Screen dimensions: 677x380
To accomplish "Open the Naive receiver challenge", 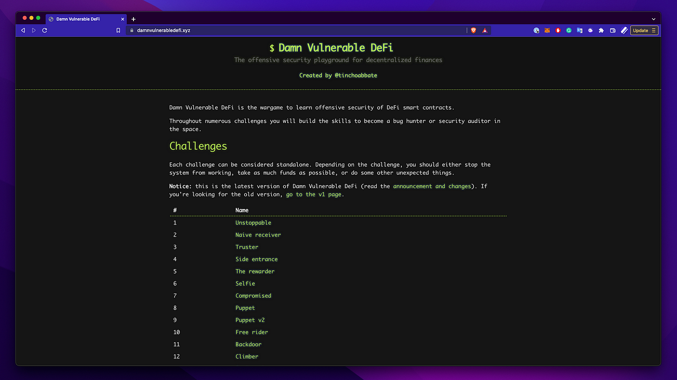I will coord(258,235).
